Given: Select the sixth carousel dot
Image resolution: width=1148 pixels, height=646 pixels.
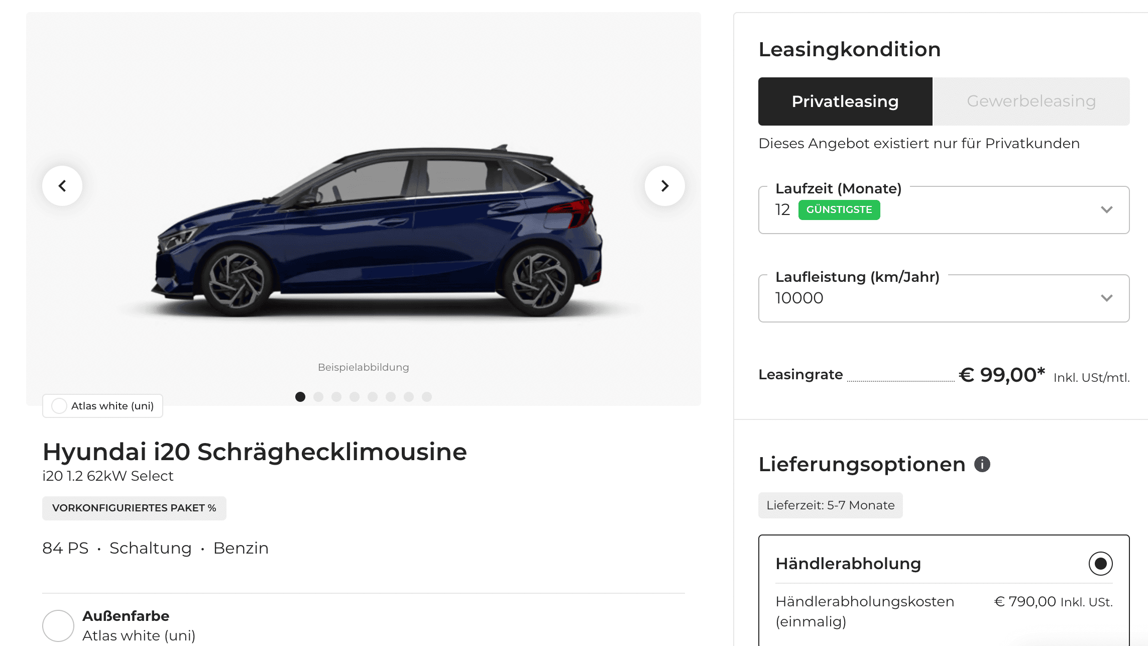Looking at the screenshot, I should 391,397.
